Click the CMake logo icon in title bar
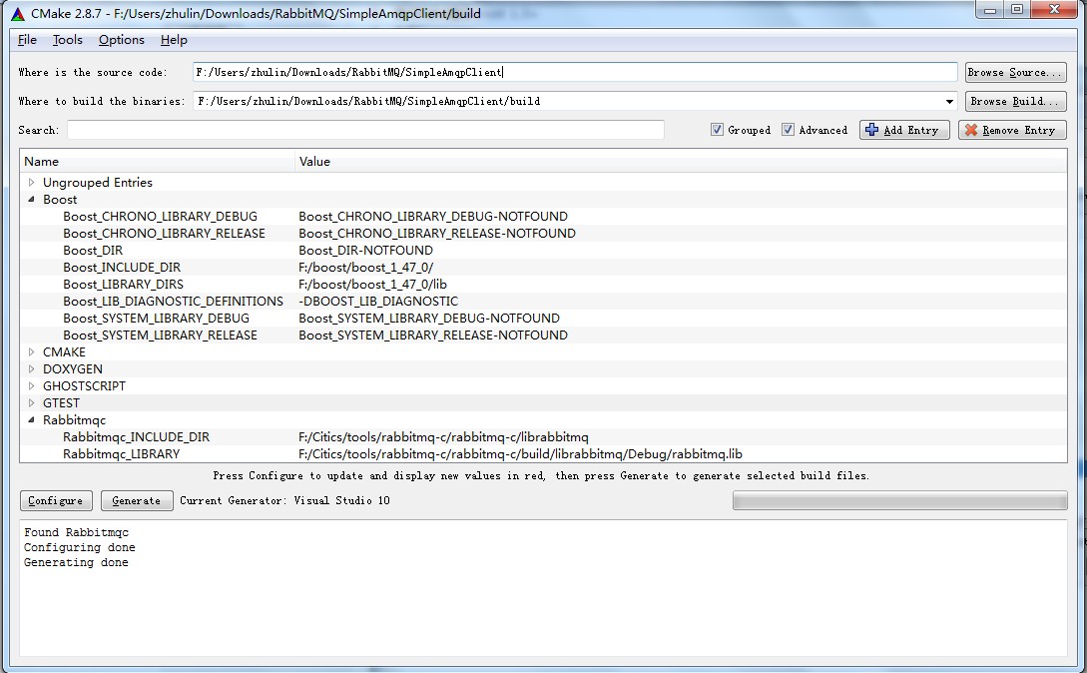The width and height of the screenshot is (1087, 673). click(x=18, y=14)
